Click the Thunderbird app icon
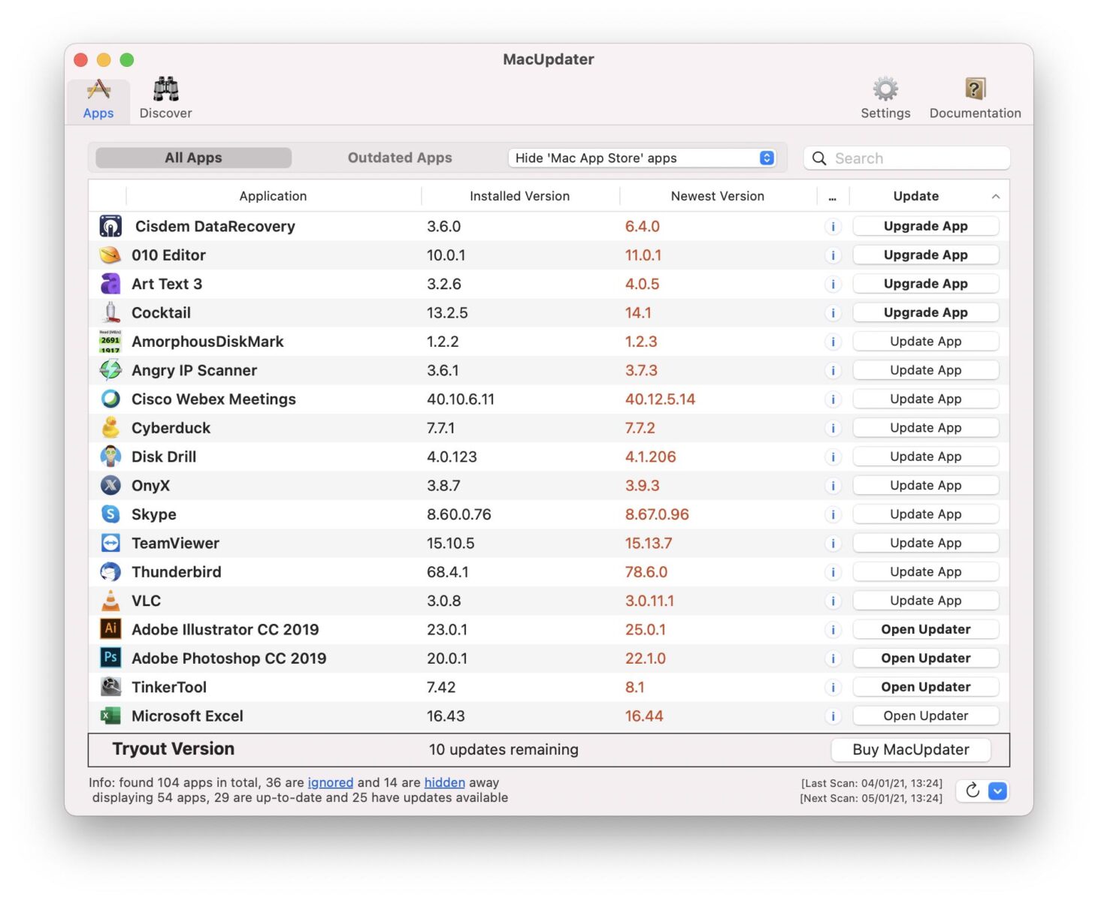Screen dimensions: 1098x901 (110, 572)
